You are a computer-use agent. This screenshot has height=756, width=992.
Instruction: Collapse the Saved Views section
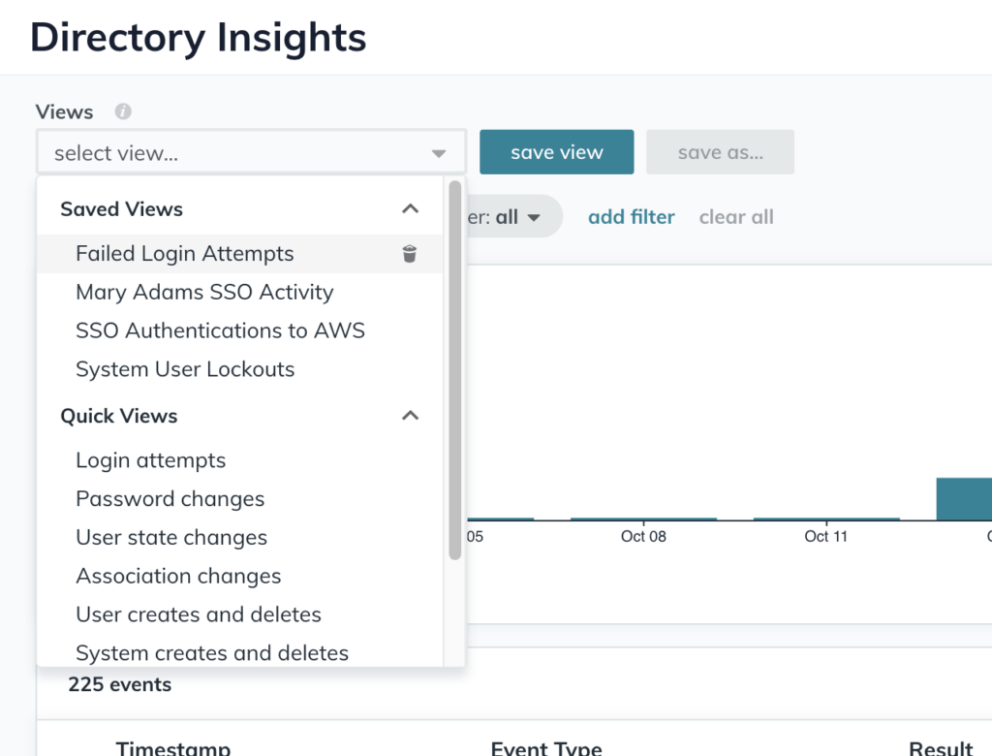point(410,209)
